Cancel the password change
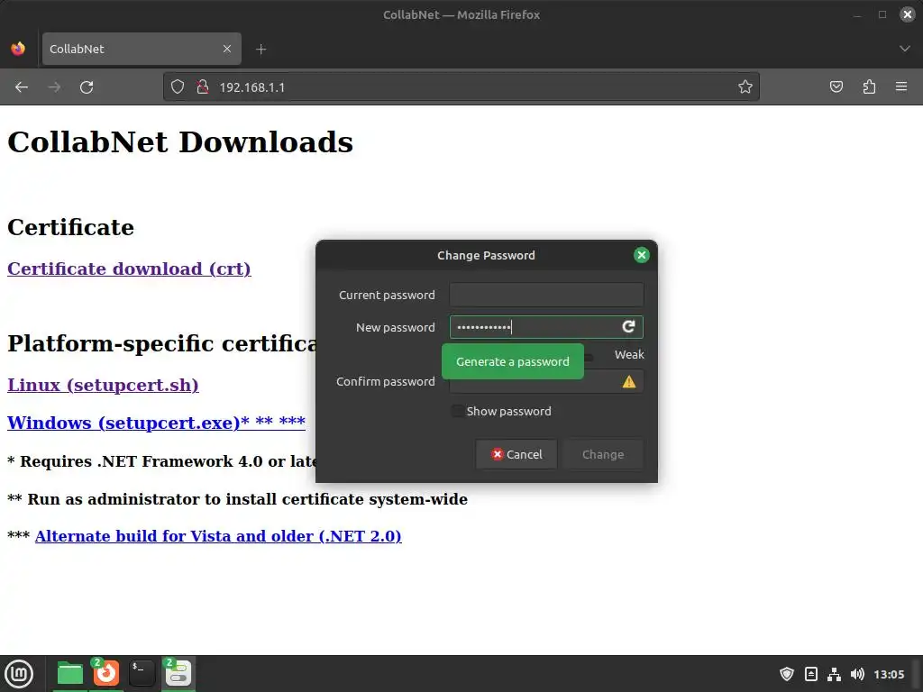 pos(516,454)
